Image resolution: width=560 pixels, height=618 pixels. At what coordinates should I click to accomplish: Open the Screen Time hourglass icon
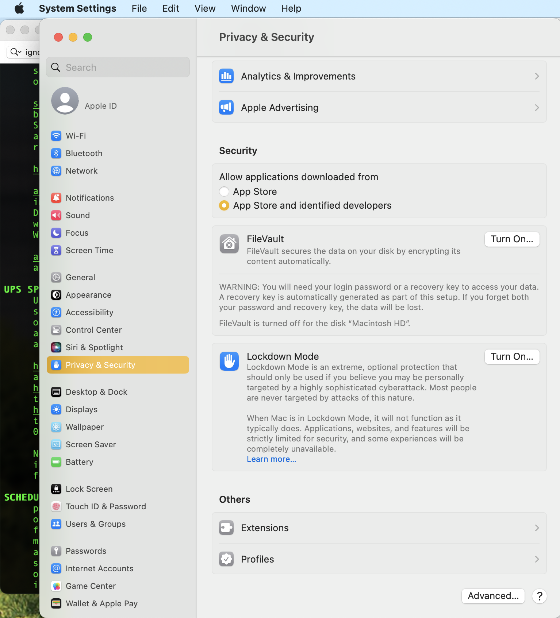point(56,250)
